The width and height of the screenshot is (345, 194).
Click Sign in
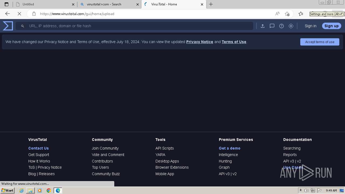coord(310,26)
